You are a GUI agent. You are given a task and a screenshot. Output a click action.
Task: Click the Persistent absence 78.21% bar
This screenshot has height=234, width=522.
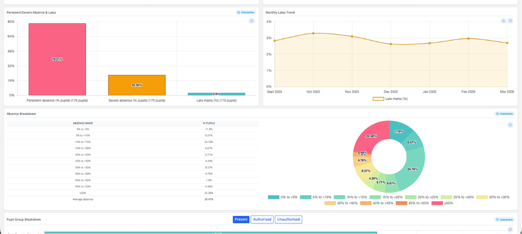coord(57,59)
